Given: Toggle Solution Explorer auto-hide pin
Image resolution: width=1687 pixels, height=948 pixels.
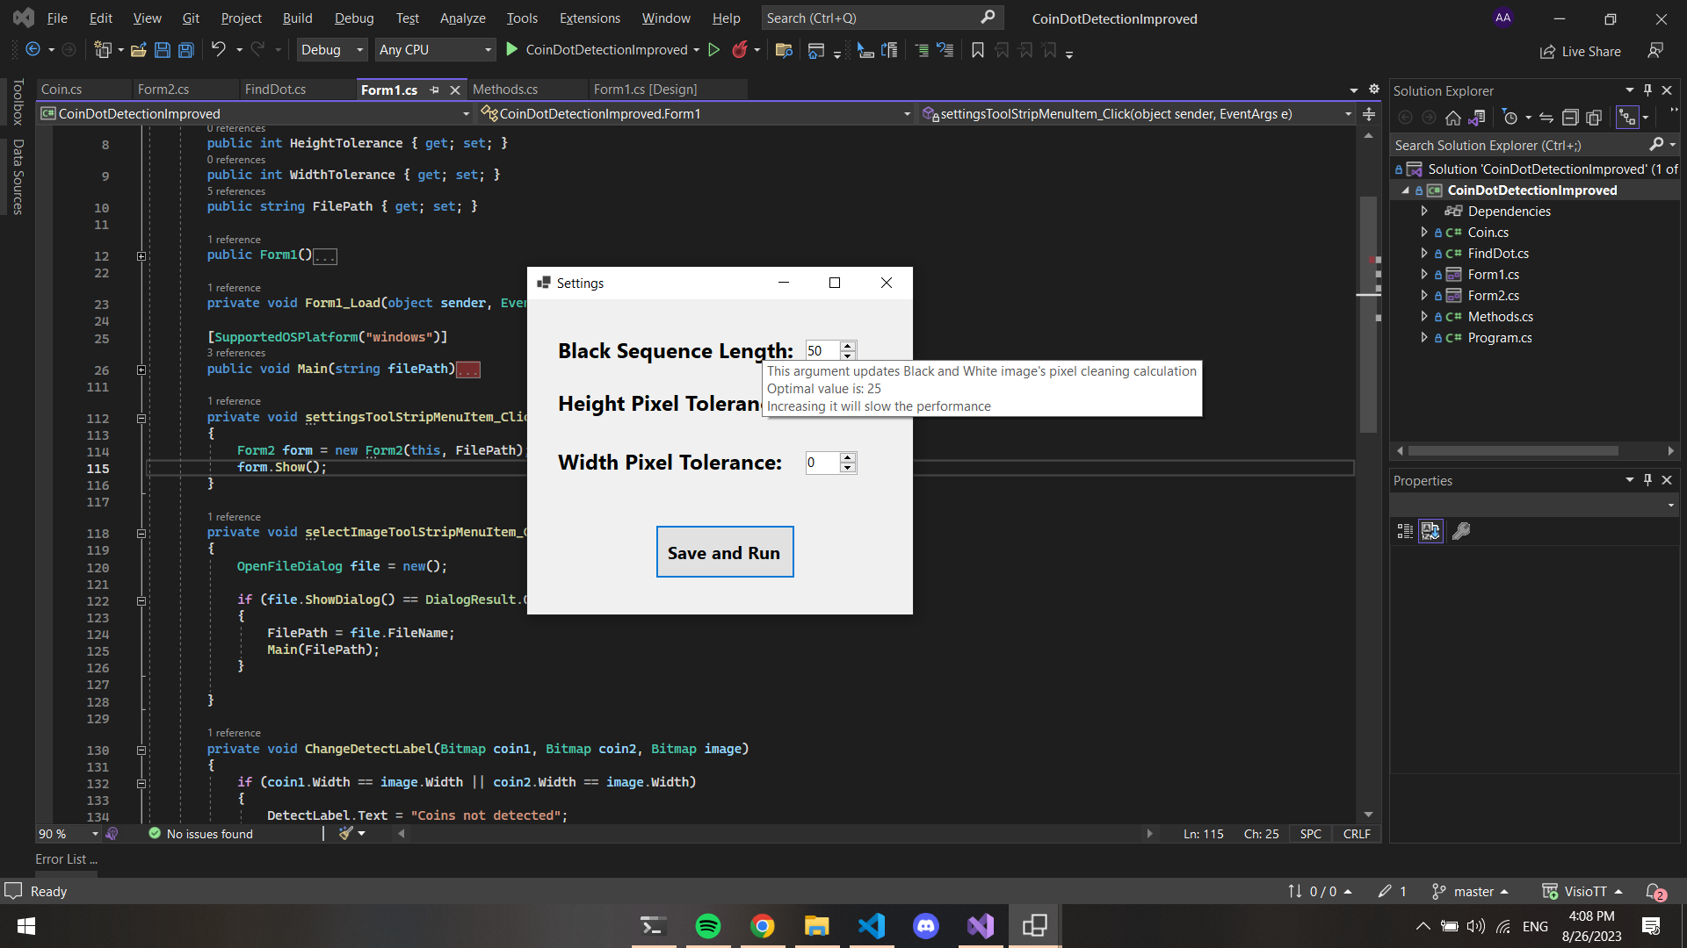Looking at the screenshot, I should click(x=1647, y=90).
